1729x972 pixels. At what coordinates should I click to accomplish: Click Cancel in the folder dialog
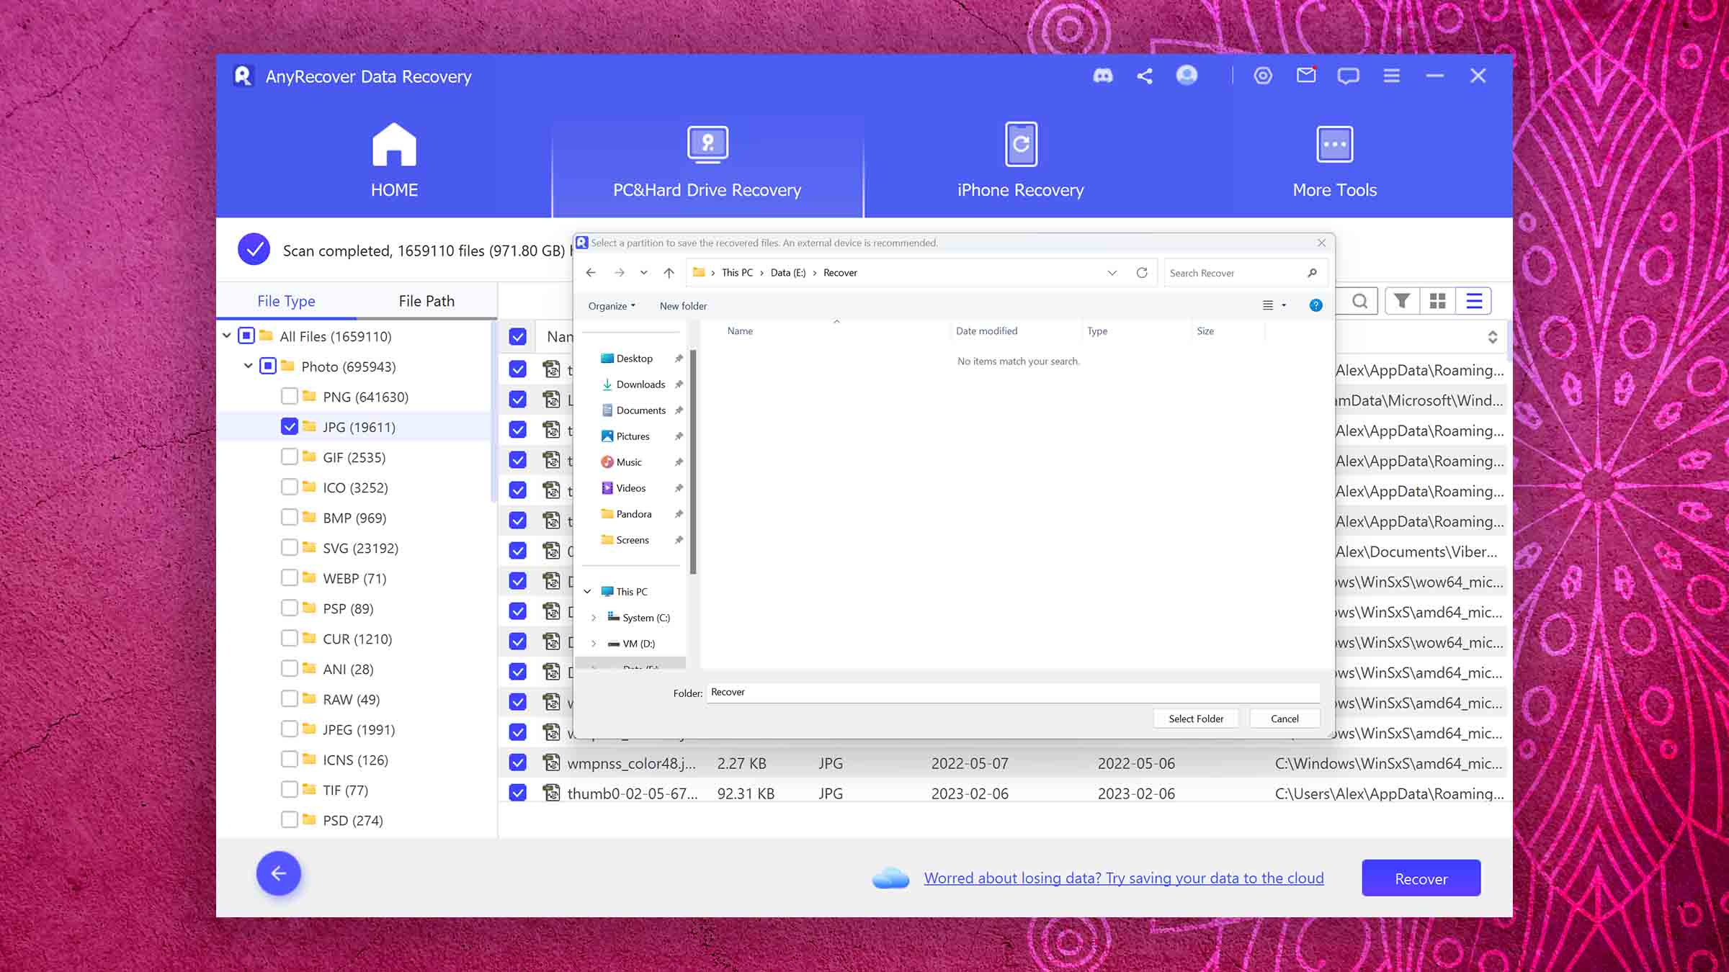[1285, 719]
